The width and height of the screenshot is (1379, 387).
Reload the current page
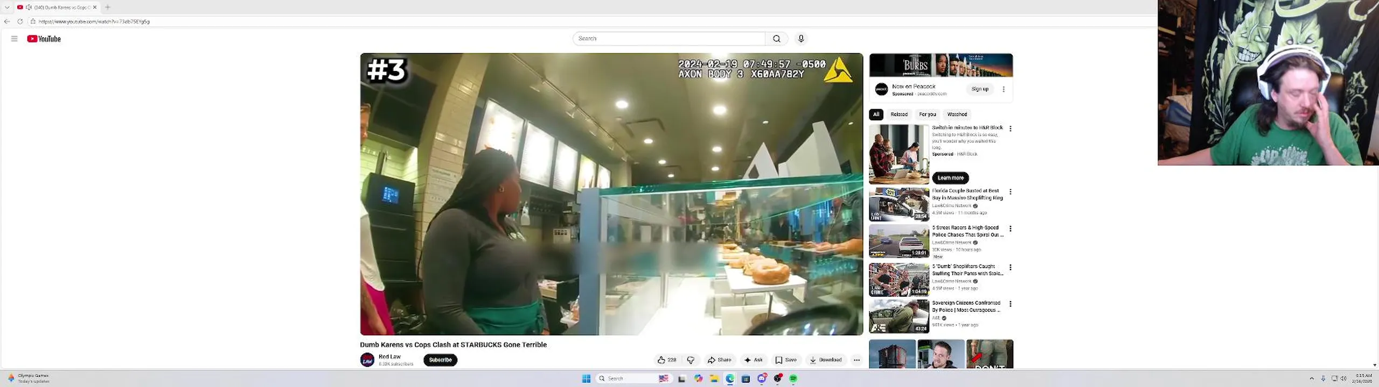[20, 21]
